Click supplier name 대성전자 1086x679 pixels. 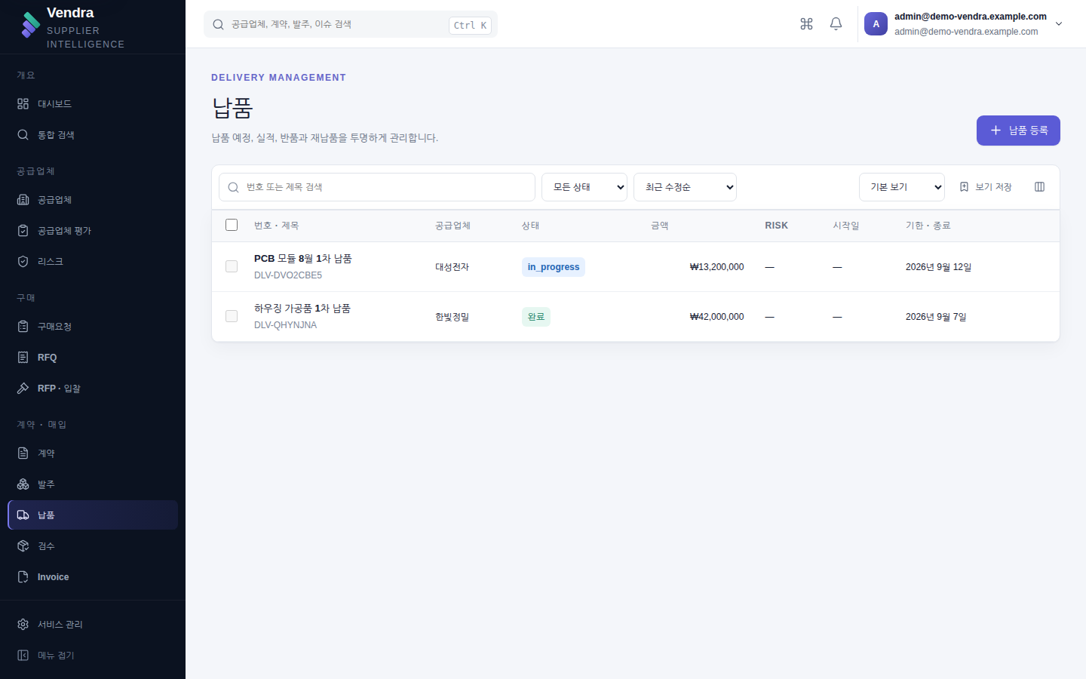[452, 267]
